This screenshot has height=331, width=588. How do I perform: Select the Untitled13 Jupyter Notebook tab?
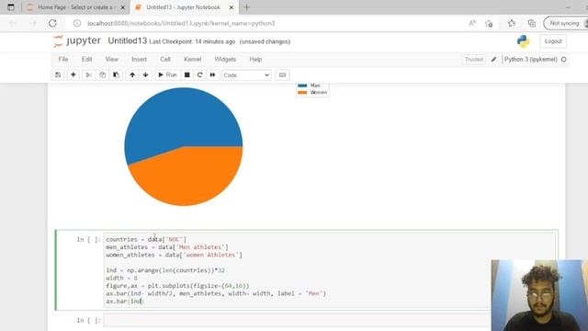click(x=183, y=7)
